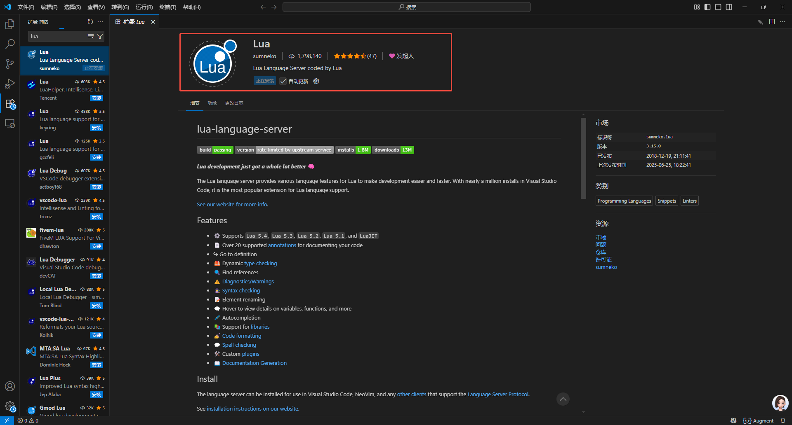Toggle the primary side bar

pos(707,7)
